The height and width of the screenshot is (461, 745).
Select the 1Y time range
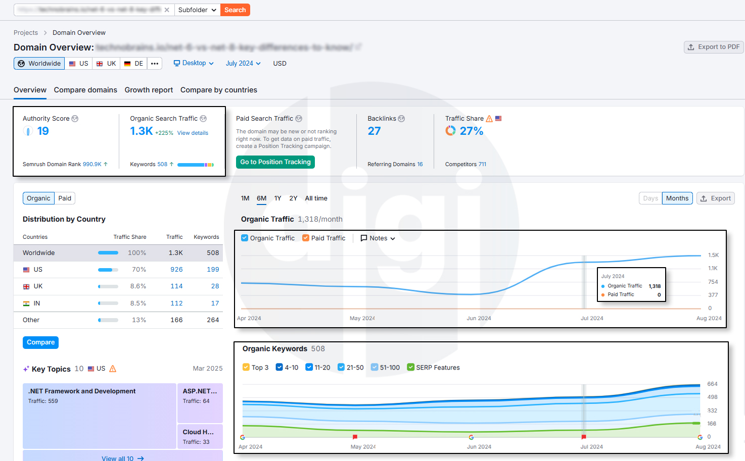click(x=278, y=198)
